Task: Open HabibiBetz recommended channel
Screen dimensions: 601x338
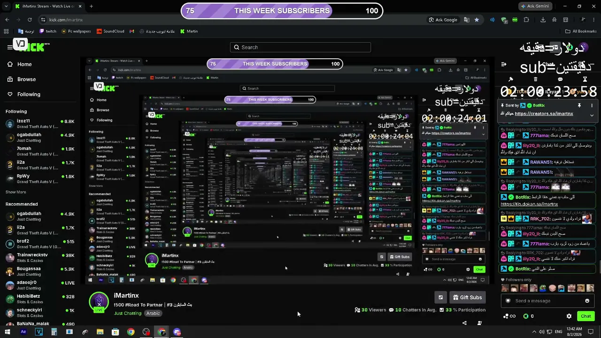Action: click(40, 299)
